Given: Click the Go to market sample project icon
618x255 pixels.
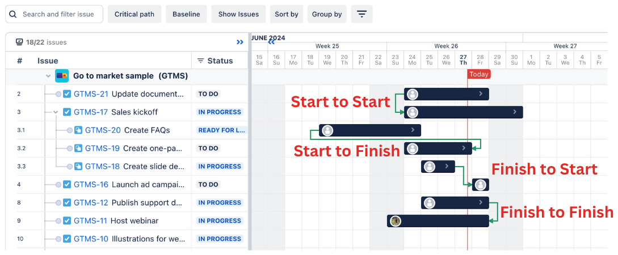Looking at the screenshot, I should (62, 76).
